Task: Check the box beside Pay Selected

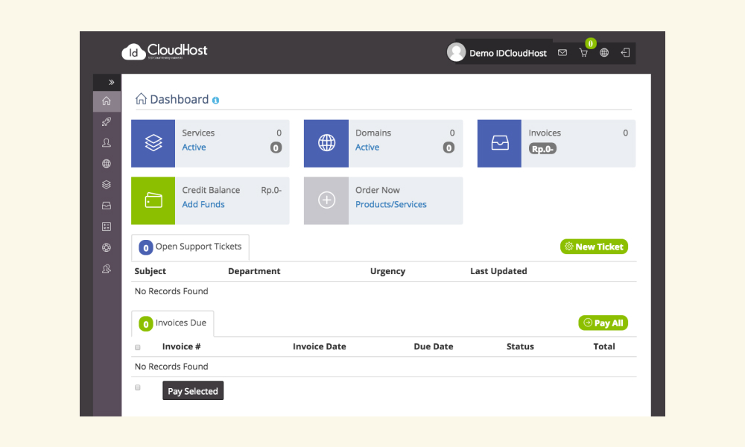Action: (138, 387)
